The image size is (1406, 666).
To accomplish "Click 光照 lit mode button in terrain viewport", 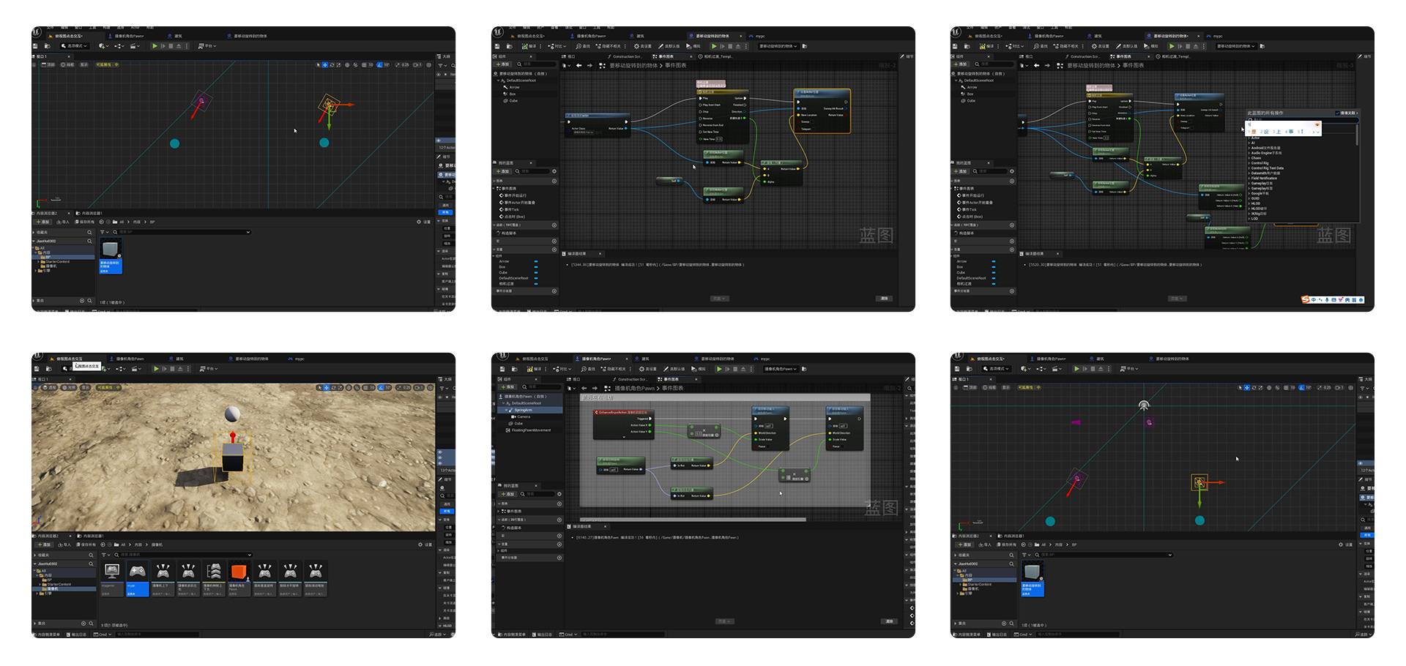I will (69, 387).
